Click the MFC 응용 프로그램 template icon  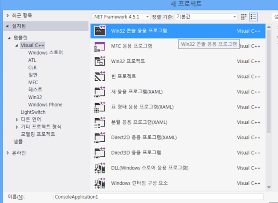(x=100, y=47)
